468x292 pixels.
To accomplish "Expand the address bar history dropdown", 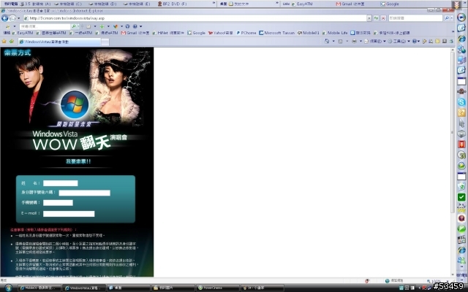I will 369,18.
